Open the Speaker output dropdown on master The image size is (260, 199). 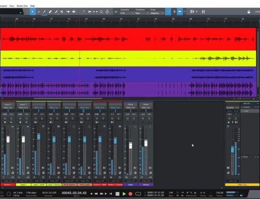[232, 108]
